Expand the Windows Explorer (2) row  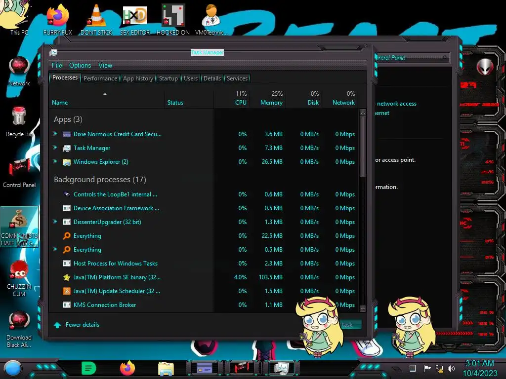tap(55, 161)
